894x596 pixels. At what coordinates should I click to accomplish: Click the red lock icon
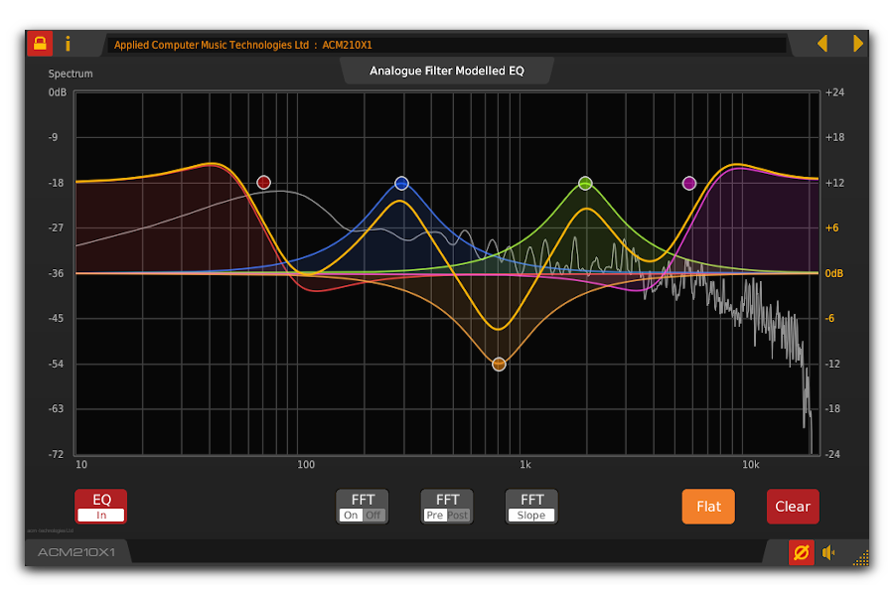click(40, 44)
